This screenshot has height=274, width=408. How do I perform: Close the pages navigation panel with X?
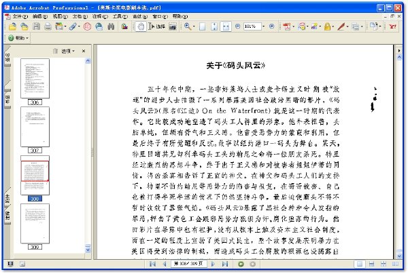pyautogui.click(x=84, y=51)
